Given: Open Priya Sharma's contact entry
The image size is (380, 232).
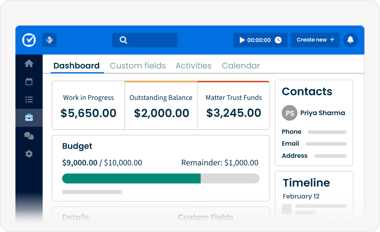Looking at the screenshot, I should click(x=322, y=113).
